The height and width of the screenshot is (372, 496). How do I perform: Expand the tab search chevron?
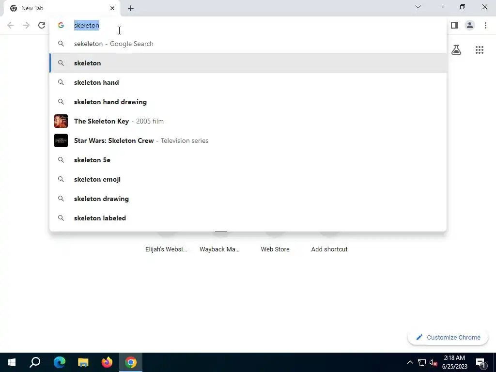pyautogui.click(x=418, y=7)
